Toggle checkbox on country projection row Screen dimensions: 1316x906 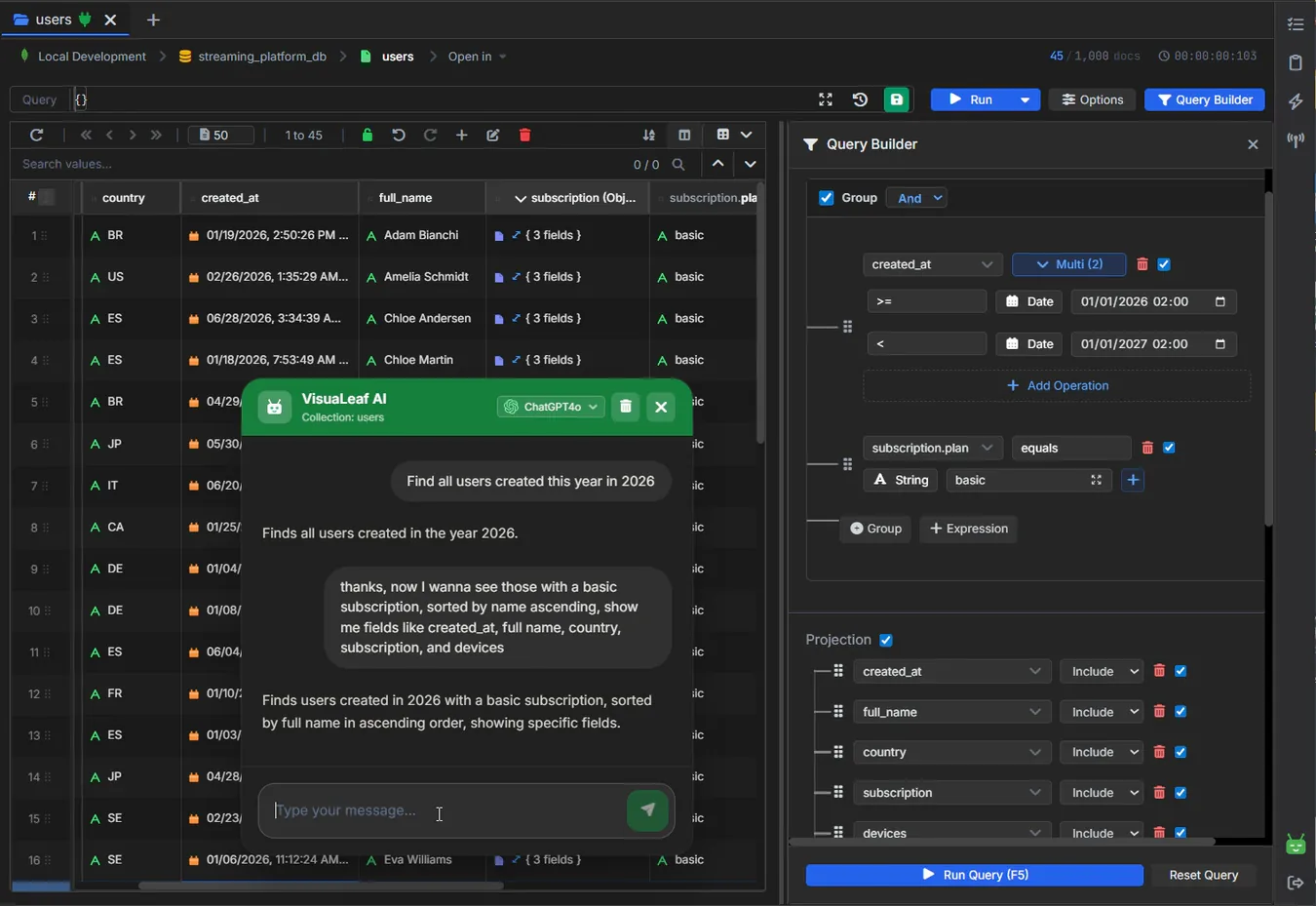pyautogui.click(x=1181, y=752)
